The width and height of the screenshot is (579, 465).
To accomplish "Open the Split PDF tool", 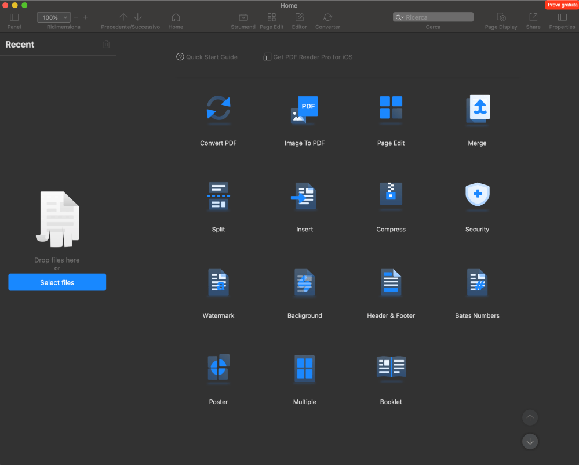I will click(x=219, y=196).
